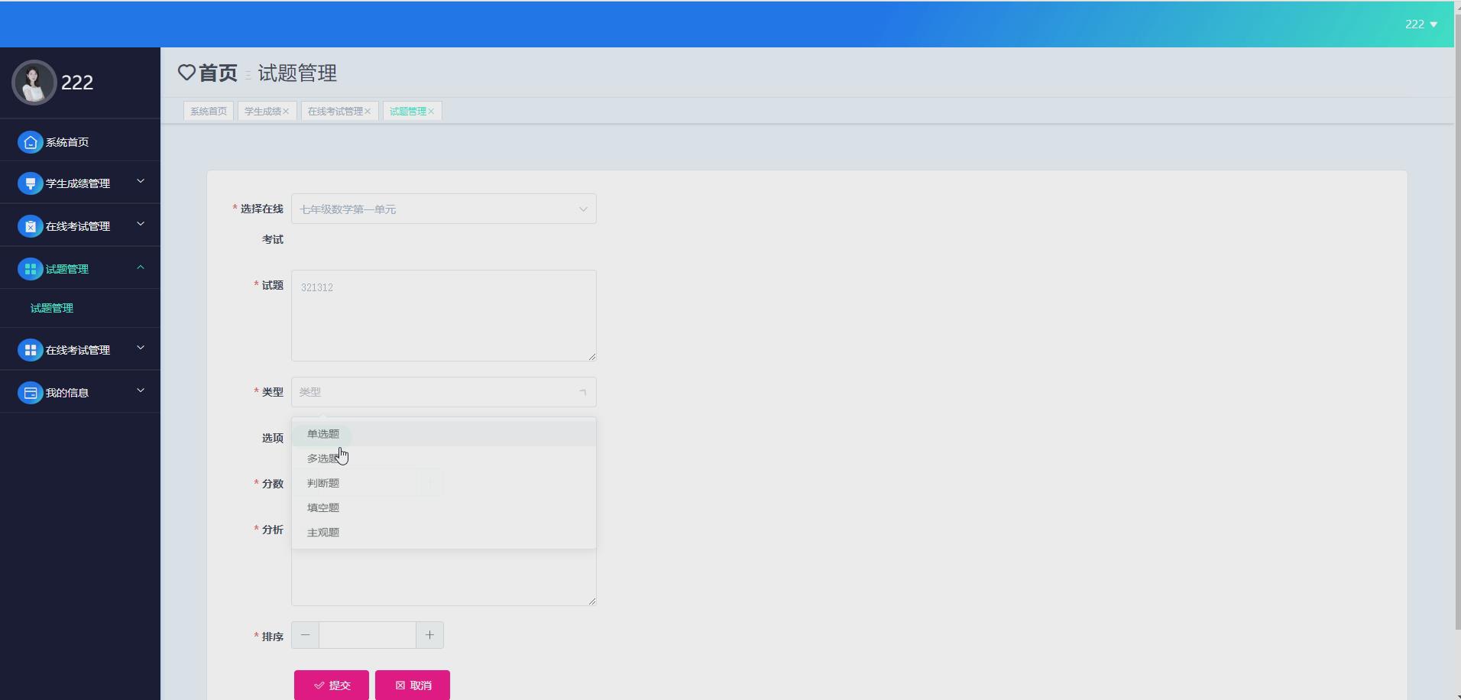Click the 取消 cancel button
Screen dimensions: 1461x700
(x=412, y=685)
